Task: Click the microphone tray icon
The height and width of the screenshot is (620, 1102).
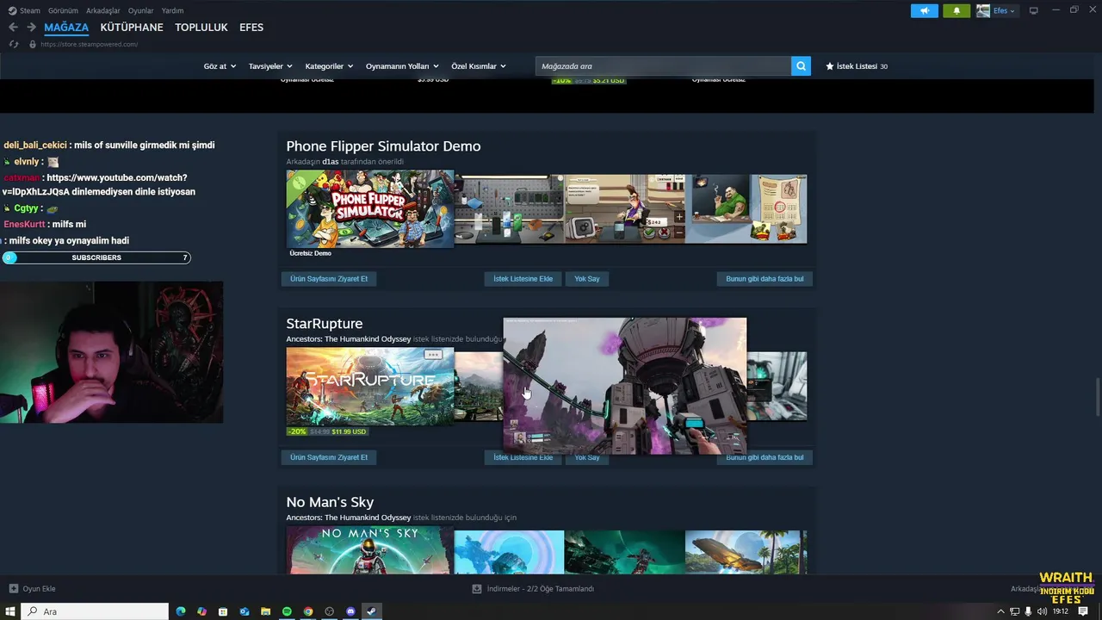Action: coord(1028,611)
